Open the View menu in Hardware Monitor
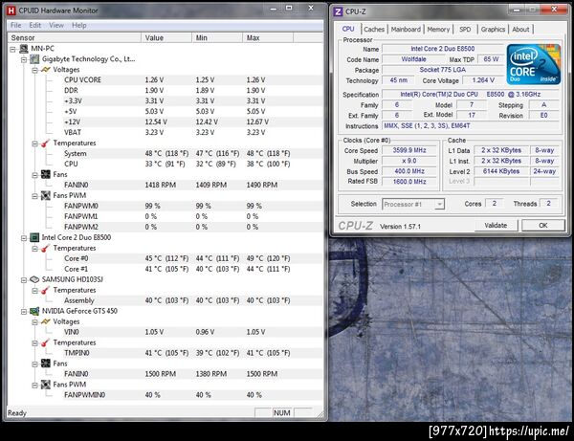Viewport: 574px width, 441px height. pos(56,25)
